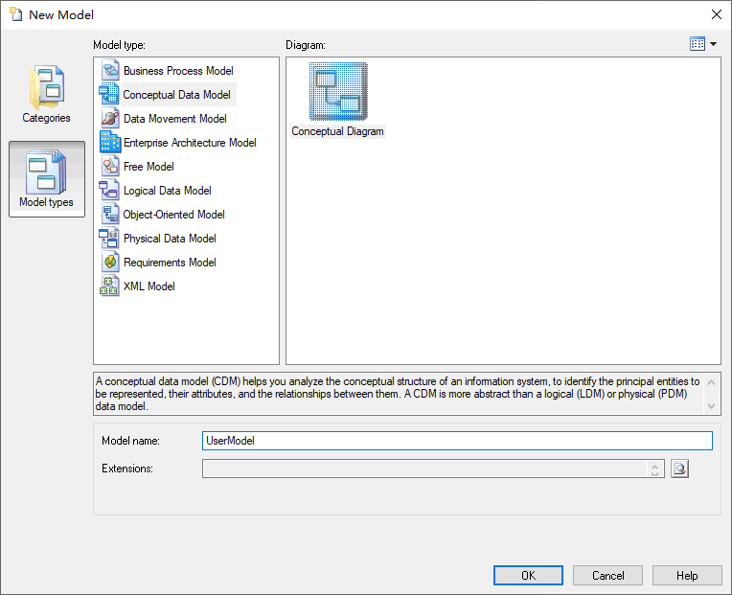732x595 pixels.
Task: Select the Conceptual Diagram thumbnail
Action: tap(338, 92)
